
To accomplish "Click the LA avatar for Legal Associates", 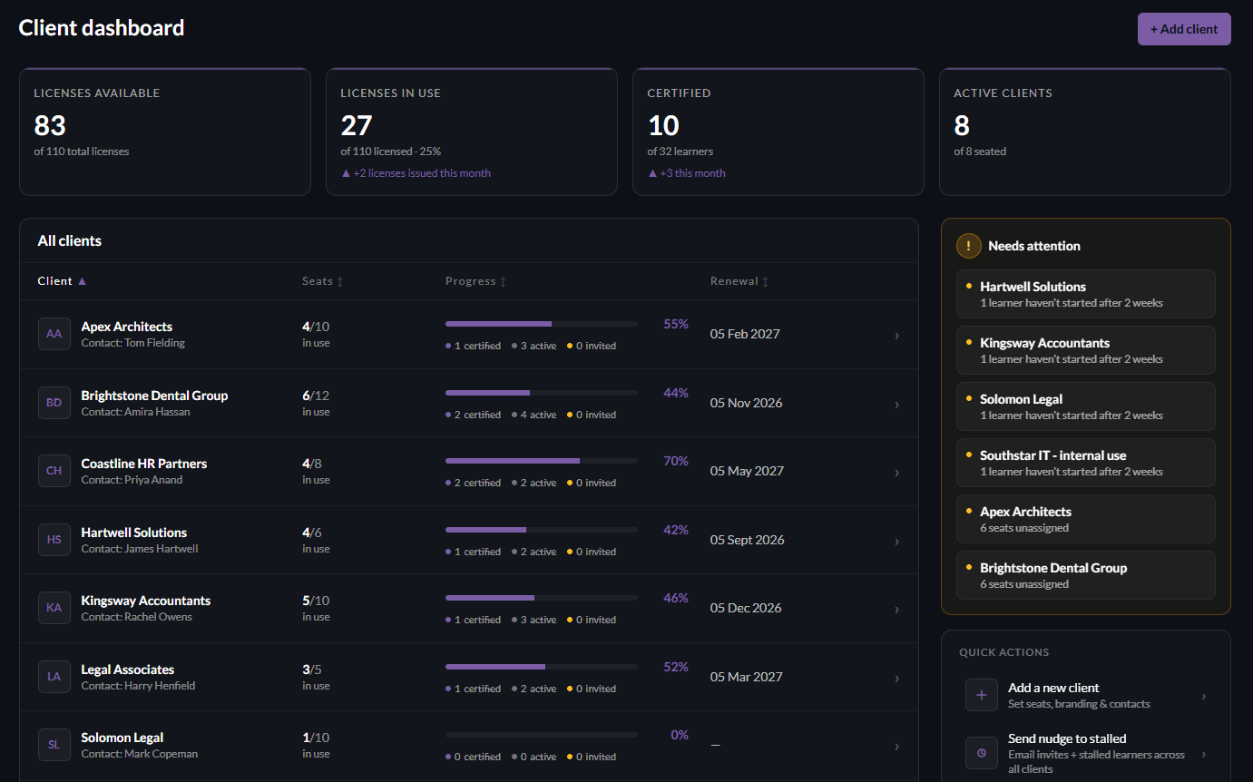I will coord(54,677).
